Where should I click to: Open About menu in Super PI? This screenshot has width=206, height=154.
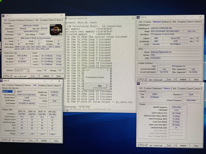(82, 22)
